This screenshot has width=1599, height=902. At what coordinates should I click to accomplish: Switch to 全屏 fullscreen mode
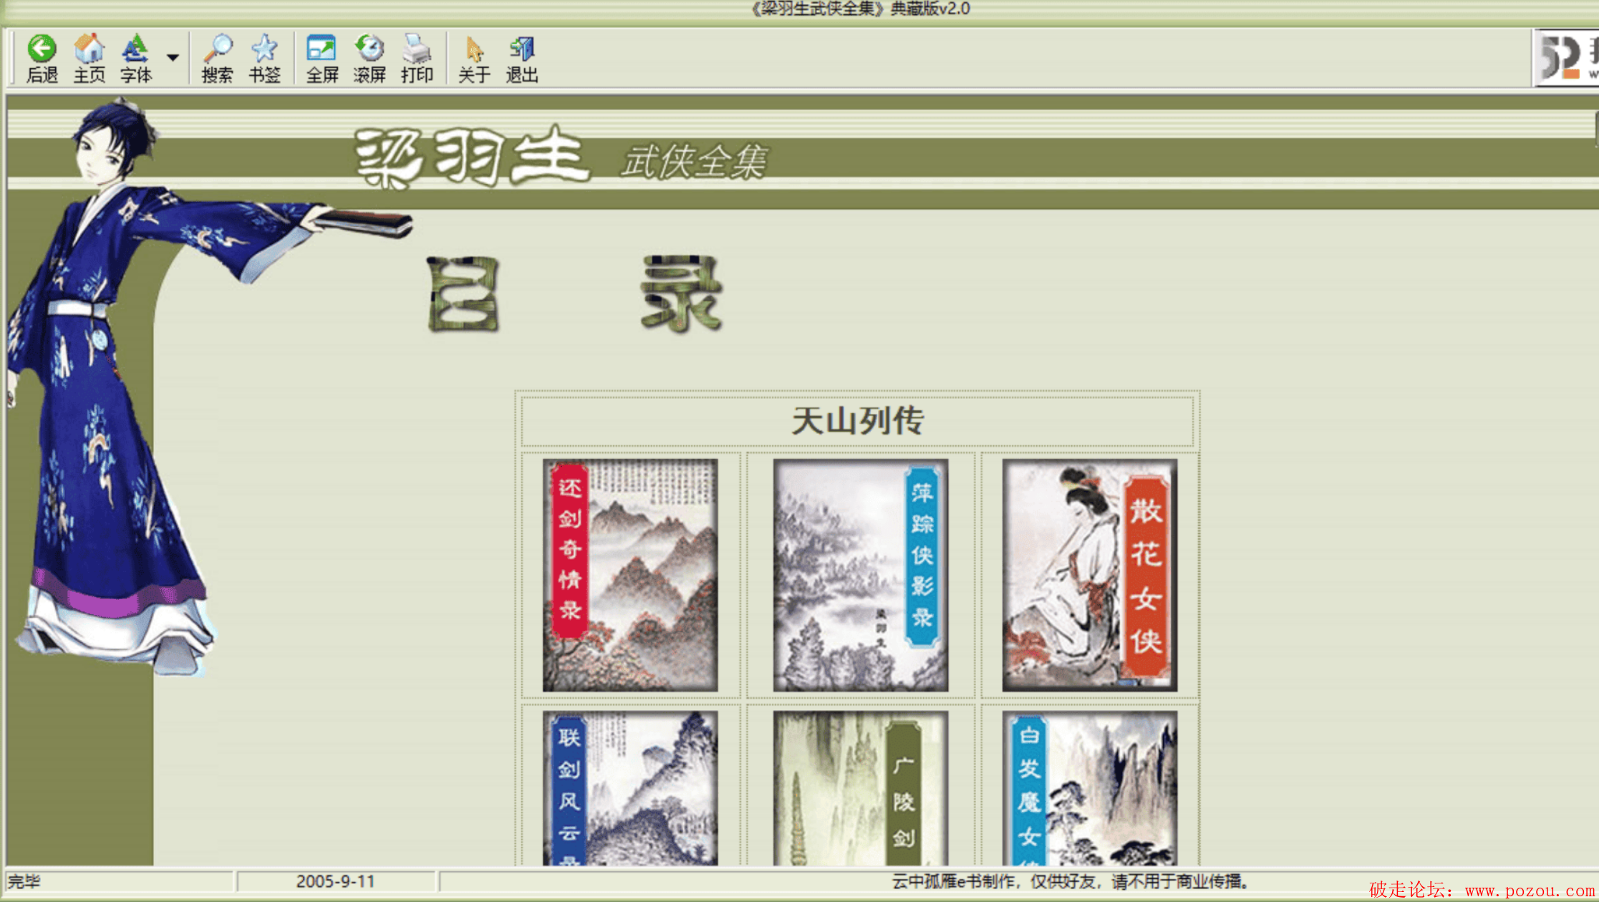pos(322,59)
